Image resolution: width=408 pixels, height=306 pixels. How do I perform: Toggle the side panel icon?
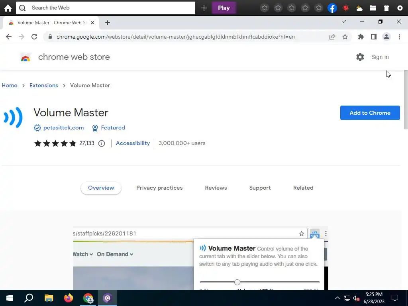pos(374,37)
